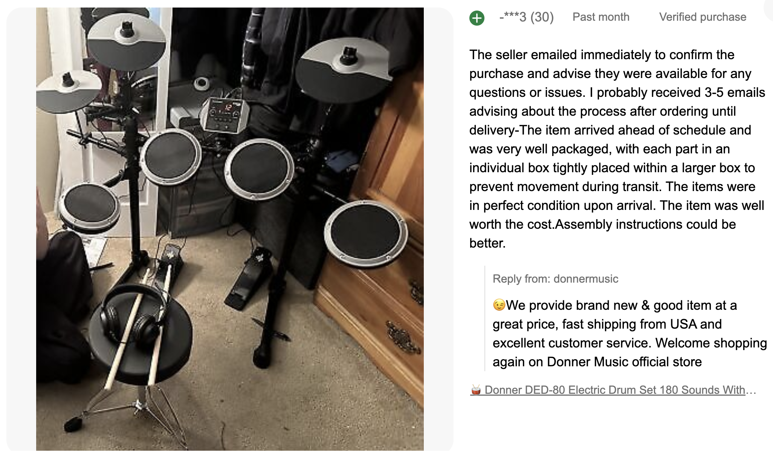Click the feedback score (30)
This screenshot has height=459, width=773.
pos(542,17)
